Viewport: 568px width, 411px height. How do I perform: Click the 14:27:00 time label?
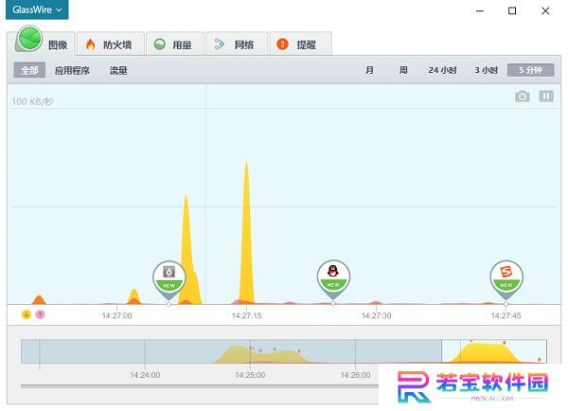(117, 315)
